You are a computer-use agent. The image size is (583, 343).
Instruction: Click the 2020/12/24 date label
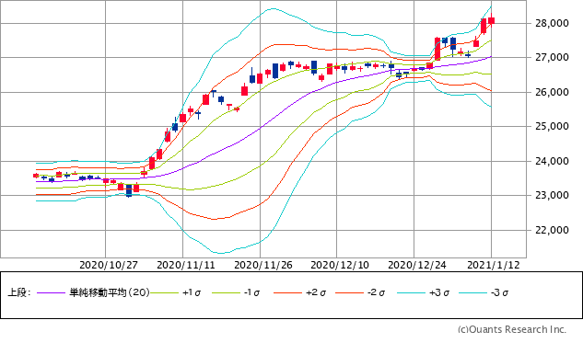pyautogui.click(x=417, y=265)
